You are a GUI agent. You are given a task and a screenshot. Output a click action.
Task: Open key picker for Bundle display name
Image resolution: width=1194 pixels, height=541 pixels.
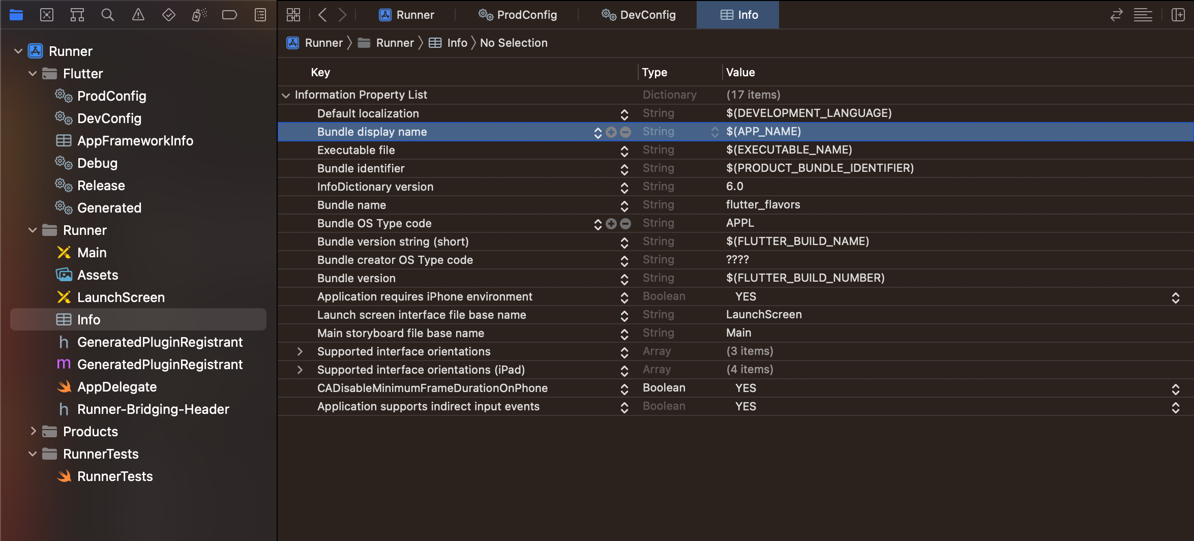click(x=598, y=132)
